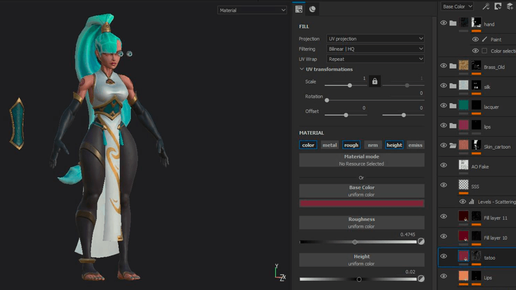
Task: Click the red base color swatch
Action: point(361,203)
